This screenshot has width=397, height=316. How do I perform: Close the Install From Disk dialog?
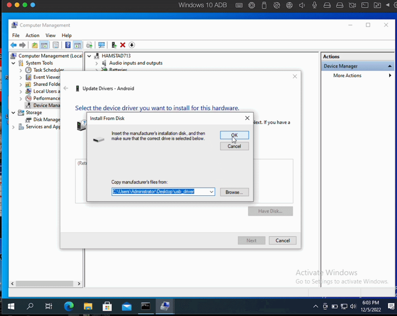pyautogui.click(x=247, y=118)
